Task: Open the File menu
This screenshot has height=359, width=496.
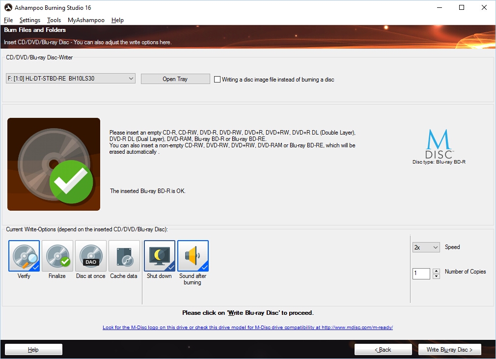Action: [8, 20]
